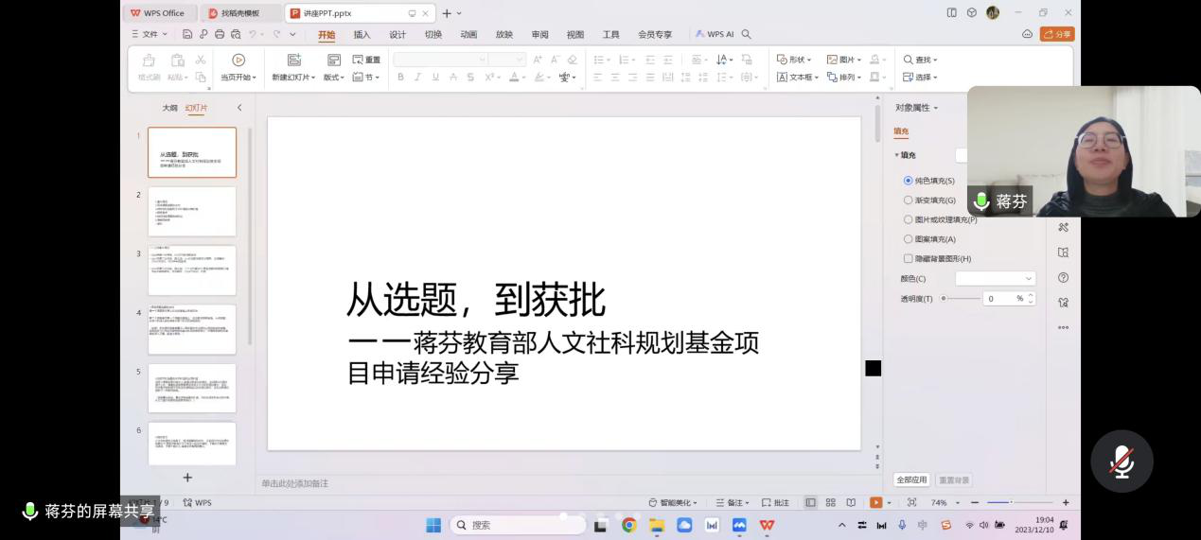This screenshot has width=1201, height=540.
Task: Switch to slide sorter view icon
Action: [x=830, y=502]
